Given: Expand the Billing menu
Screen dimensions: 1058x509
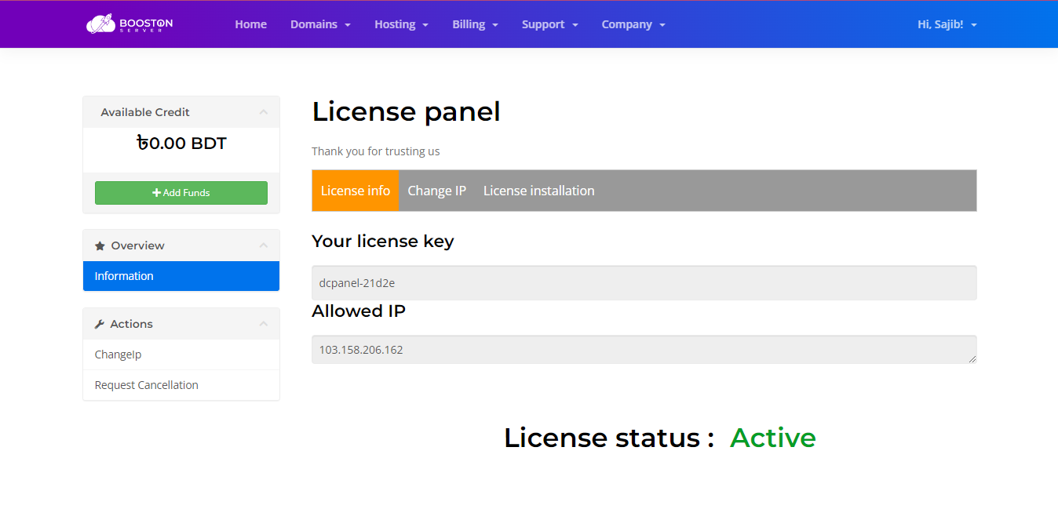Looking at the screenshot, I should point(475,24).
